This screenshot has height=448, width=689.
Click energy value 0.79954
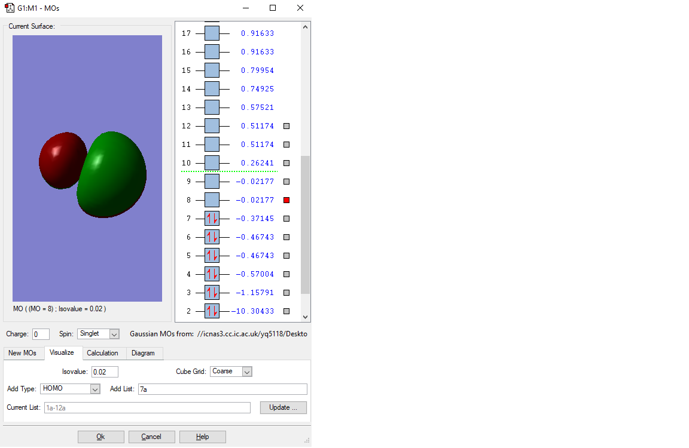tap(258, 70)
